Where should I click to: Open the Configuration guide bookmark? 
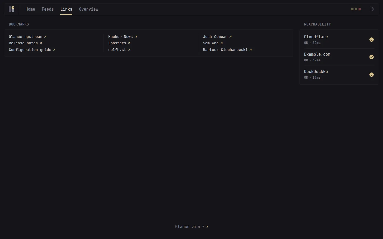(32, 50)
